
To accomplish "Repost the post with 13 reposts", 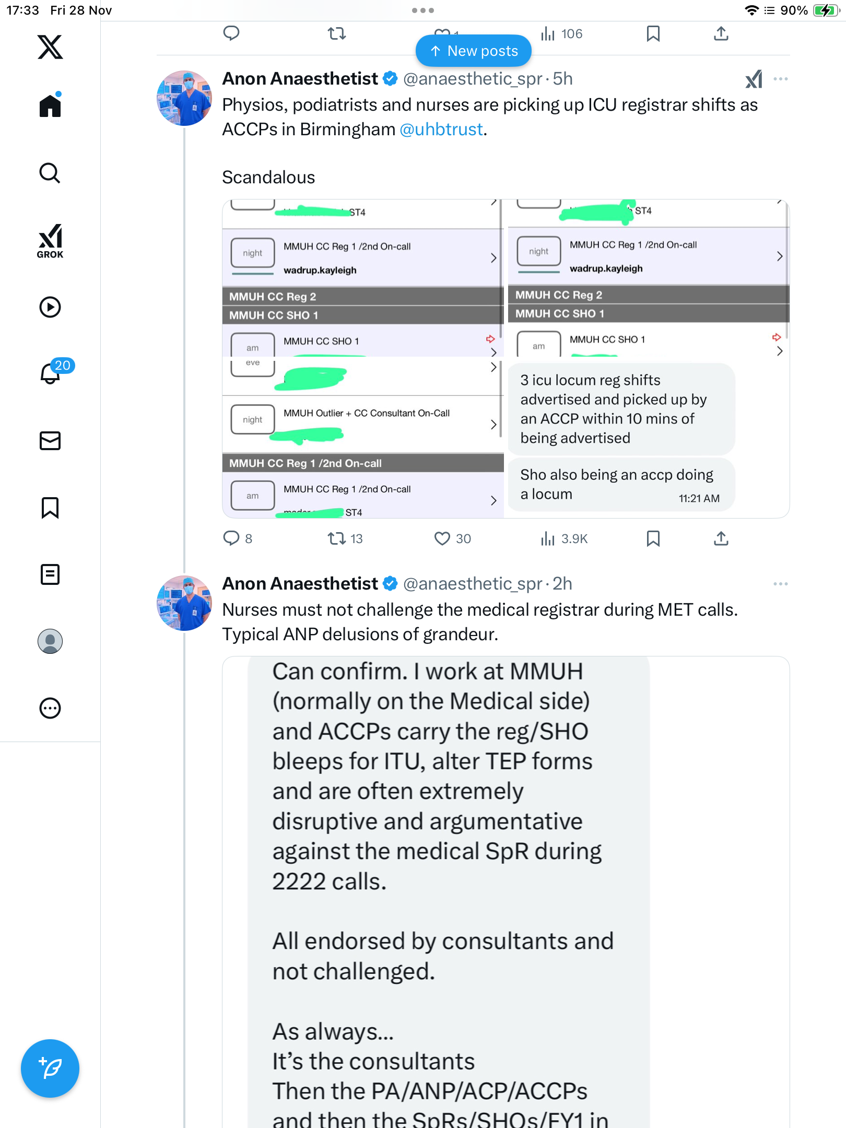I will (x=337, y=538).
